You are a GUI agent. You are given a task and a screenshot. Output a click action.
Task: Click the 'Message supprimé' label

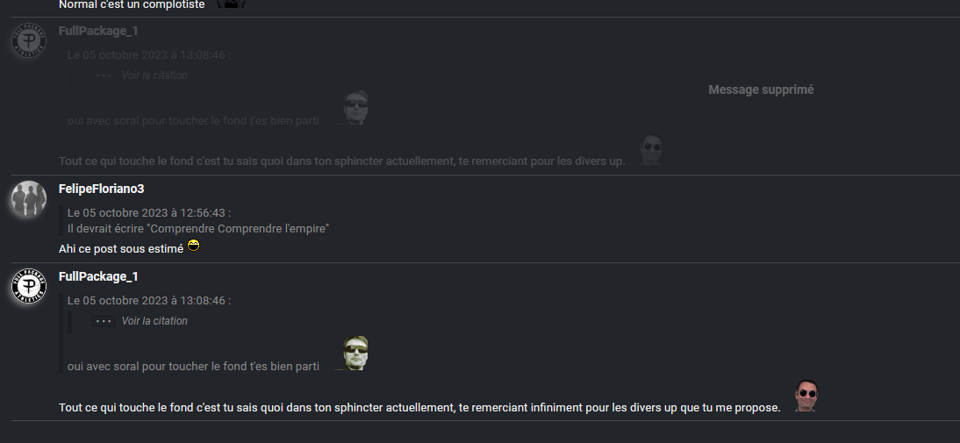[x=761, y=90]
